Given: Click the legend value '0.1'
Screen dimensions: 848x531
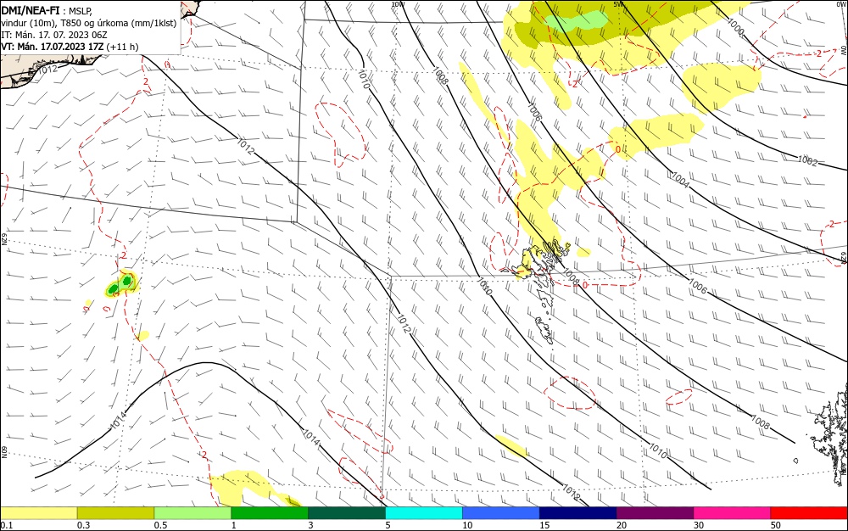Looking at the screenshot, I should [7, 525].
